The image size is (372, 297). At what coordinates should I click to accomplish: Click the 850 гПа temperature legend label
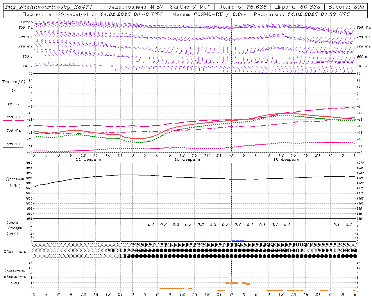click(14, 117)
